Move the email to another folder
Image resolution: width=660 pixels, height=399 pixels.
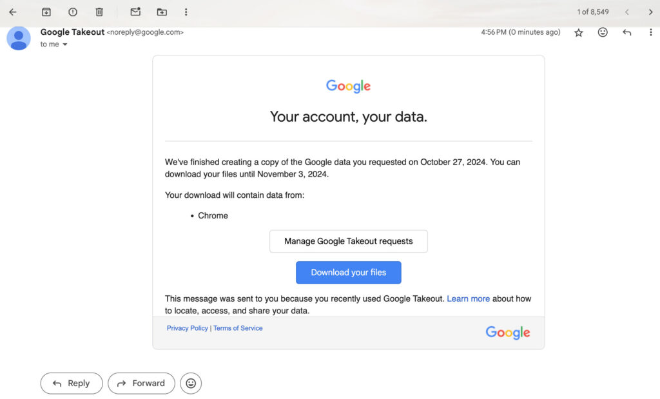pyautogui.click(x=162, y=12)
